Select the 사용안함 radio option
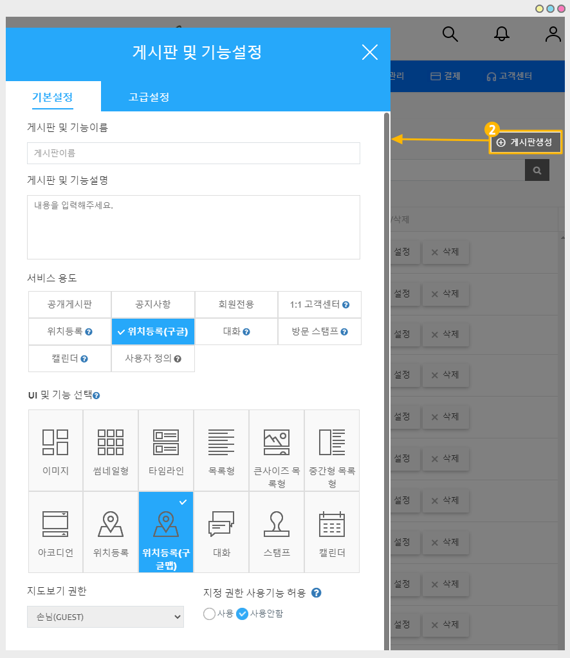 (243, 614)
